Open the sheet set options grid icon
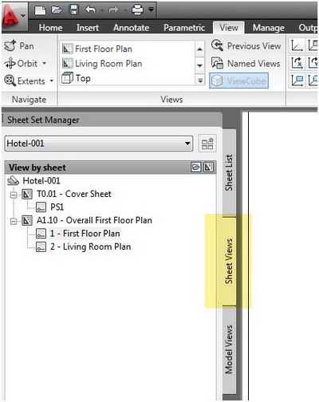This screenshot has width=319, height=402. point(207,144)
